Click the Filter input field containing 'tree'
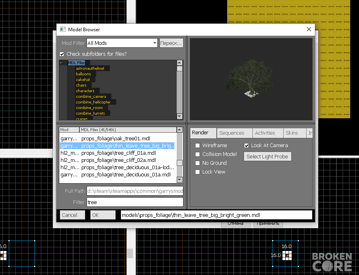Image resolution: width=359 pixels, height=275 pixels. pyautogui.click(x=135, y=202)
